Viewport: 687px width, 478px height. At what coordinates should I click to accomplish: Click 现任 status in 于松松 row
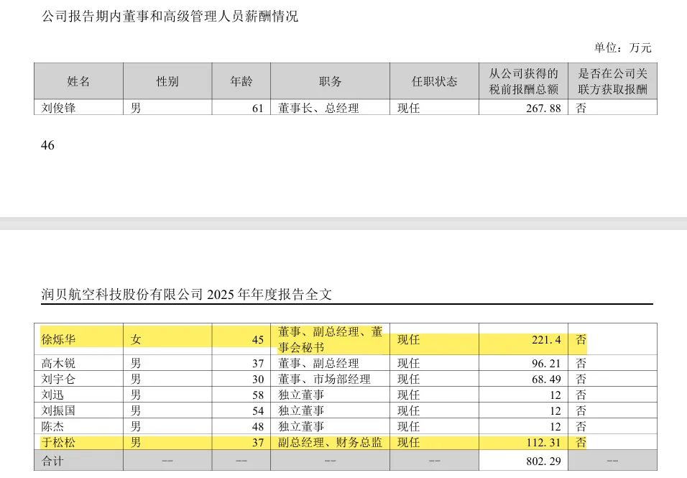(x=408, y=442)
